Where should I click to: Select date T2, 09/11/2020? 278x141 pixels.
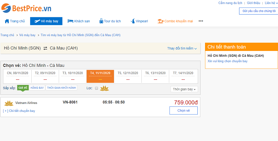pyautogui.click(x=45, y=76)
